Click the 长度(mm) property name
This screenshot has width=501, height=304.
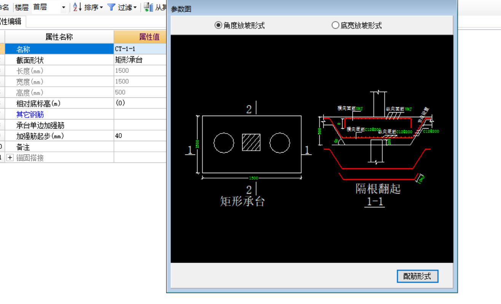(x=30, y=71)
